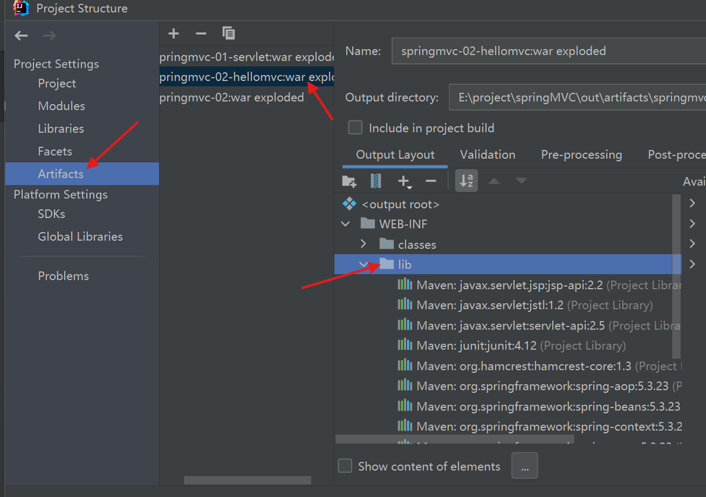Remove element from output layout
706x497 pixels.
click(430, 181)
